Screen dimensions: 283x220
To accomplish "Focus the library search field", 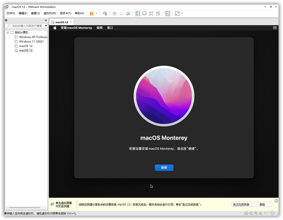I will pos(25,26).
